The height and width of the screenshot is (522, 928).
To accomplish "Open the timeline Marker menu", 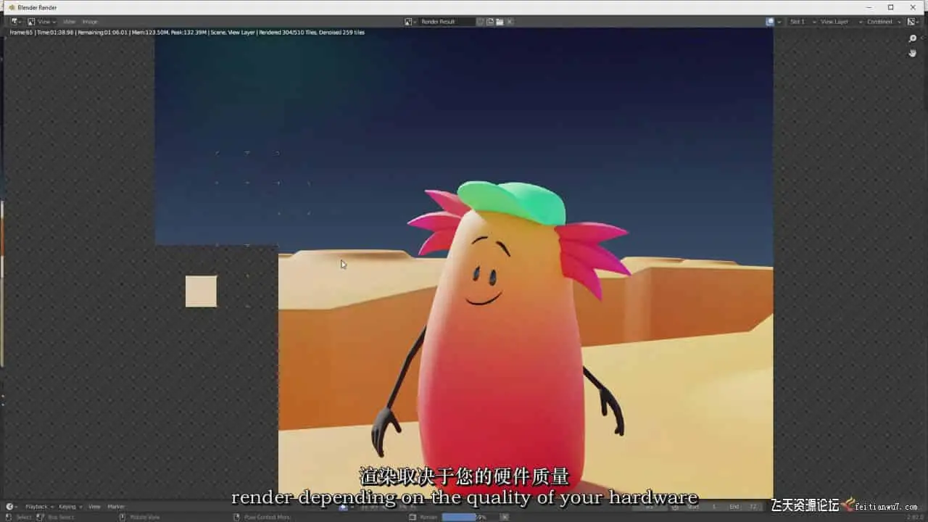I will (x=116, y=507).
